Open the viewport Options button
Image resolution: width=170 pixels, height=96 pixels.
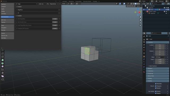click(139, 6)
